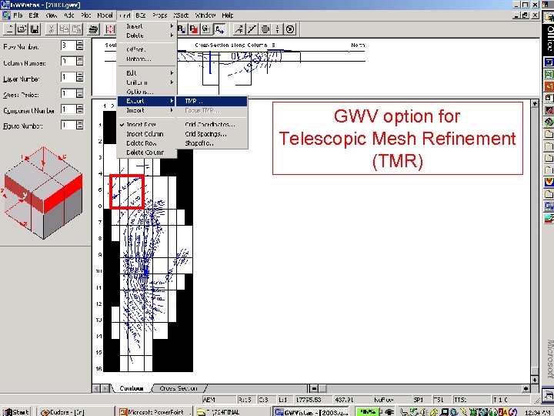Click the red dashed grid toolbar icon
The width and height of the screenshot is (554, 416).
pyautogui.click(x=110, y=29)
